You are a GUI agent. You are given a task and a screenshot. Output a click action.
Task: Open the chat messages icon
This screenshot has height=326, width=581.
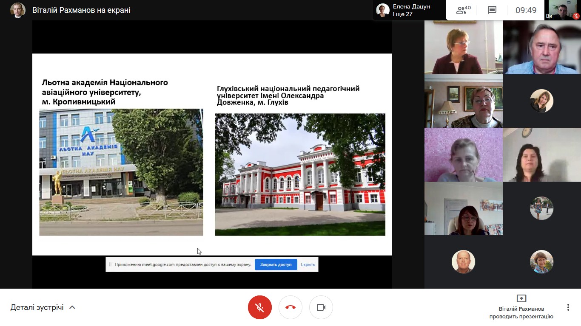[x=492, y=10]
